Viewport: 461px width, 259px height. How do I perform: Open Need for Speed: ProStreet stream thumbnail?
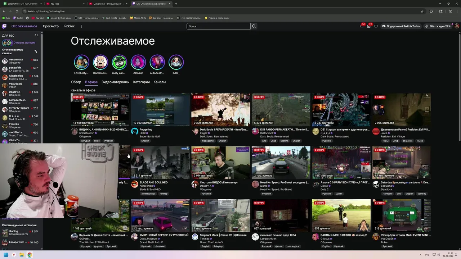click(281, 163)
